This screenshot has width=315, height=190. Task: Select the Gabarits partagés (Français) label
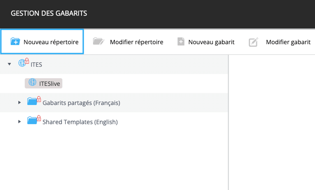(x=81, y=102)
